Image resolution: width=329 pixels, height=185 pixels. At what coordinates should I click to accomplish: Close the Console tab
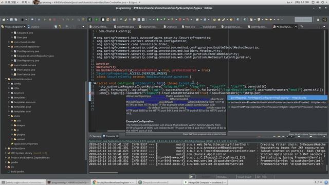click(117, 136)
